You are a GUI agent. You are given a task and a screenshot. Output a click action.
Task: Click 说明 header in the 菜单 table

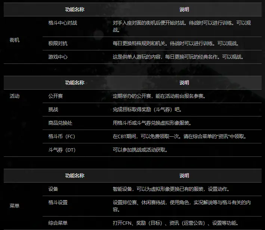184,175
